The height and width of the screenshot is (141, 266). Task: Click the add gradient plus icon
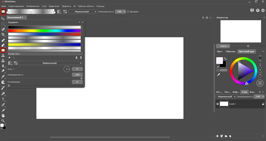click(x=9, y=58)
